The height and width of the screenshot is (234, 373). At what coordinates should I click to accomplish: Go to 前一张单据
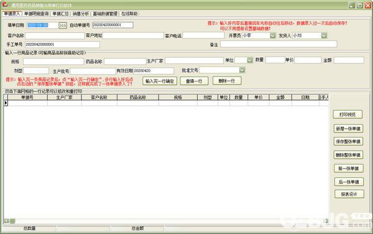pos(349,169)
